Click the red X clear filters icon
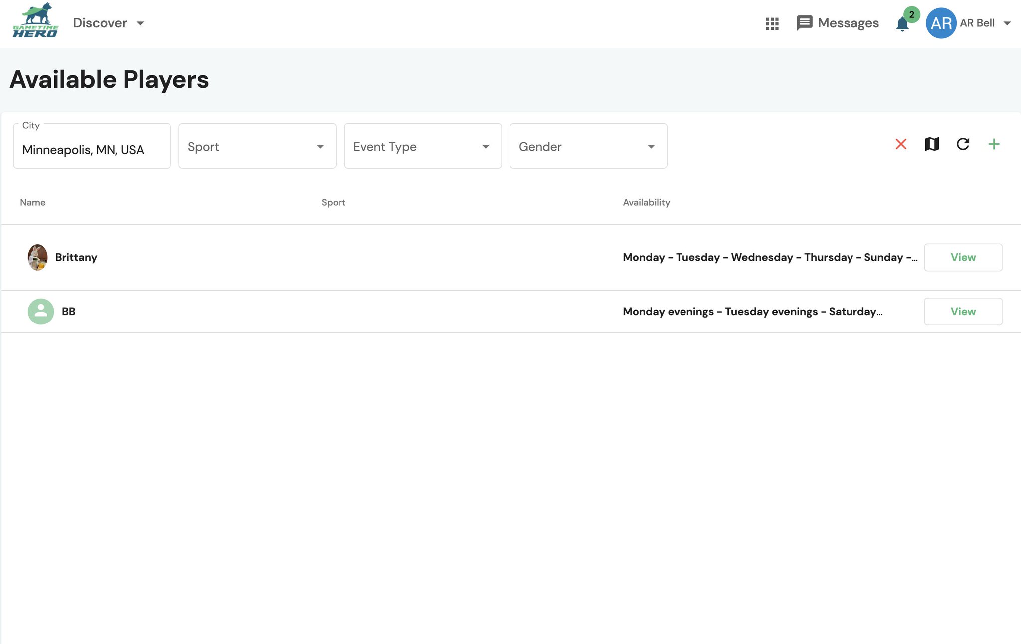1021x644 pixels. pos(900,144)
